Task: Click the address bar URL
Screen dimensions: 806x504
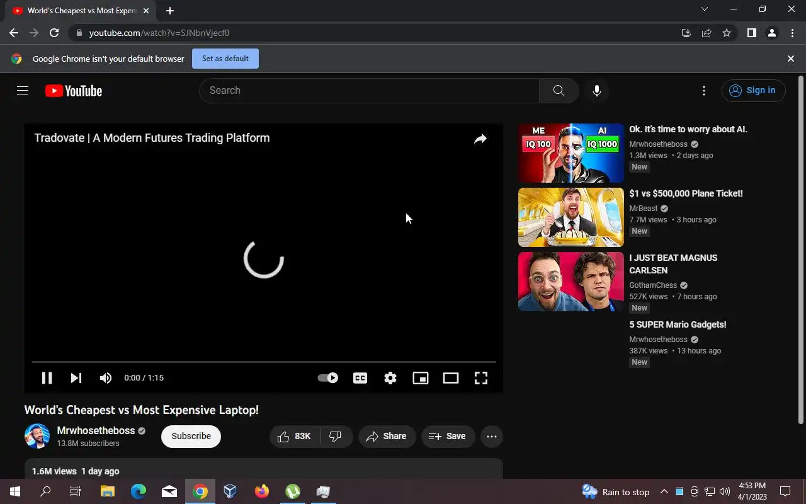Action: pyautogui.click(x=159, y=33)
